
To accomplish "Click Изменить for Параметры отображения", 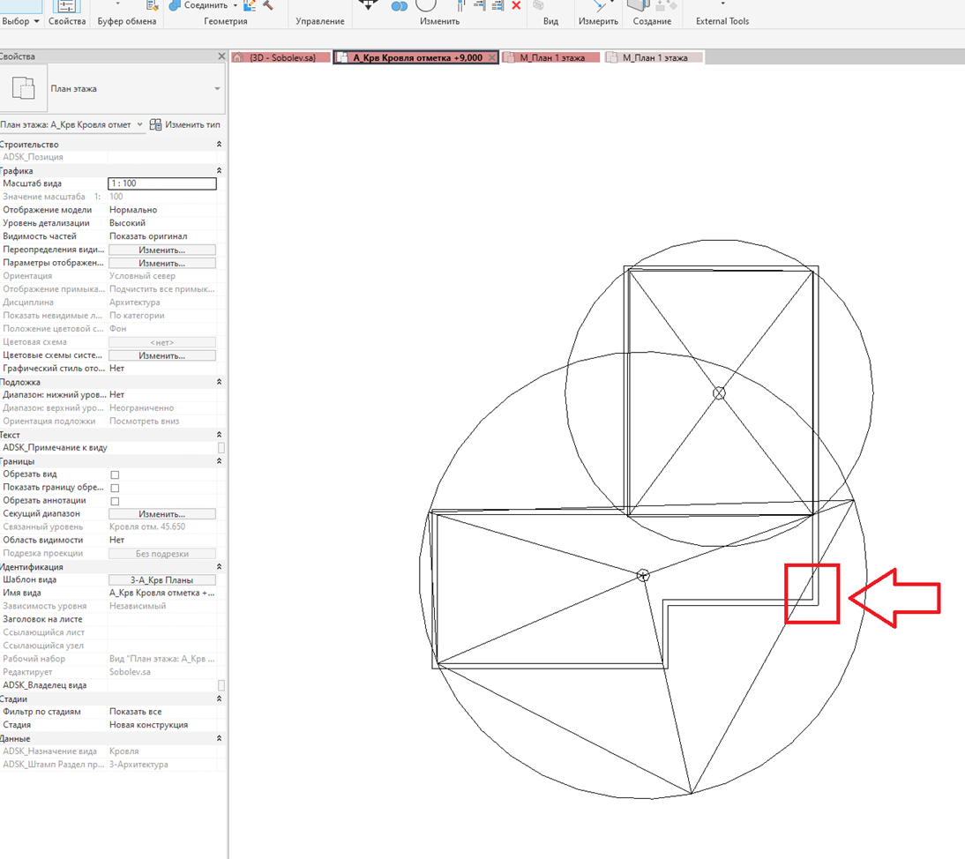I will coord(161,263).
